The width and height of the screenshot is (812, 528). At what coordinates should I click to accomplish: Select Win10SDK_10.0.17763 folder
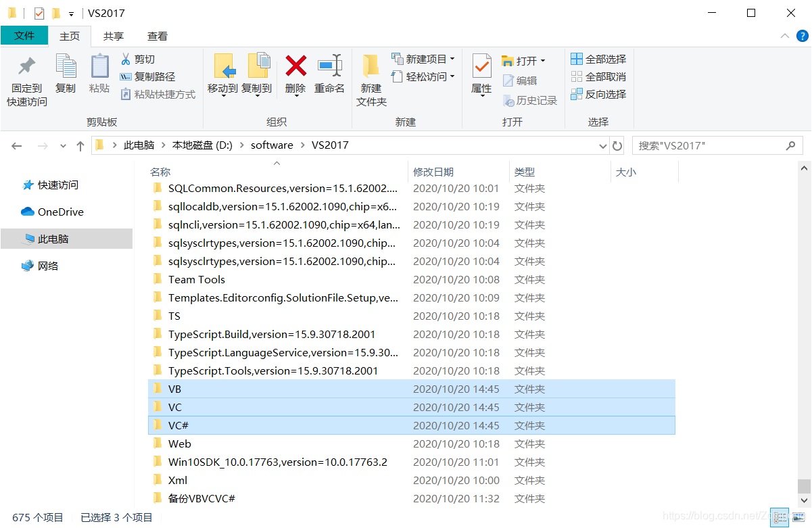411,462
